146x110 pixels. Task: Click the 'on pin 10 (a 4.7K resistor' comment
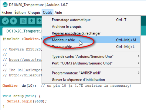[x=86, y=86]
